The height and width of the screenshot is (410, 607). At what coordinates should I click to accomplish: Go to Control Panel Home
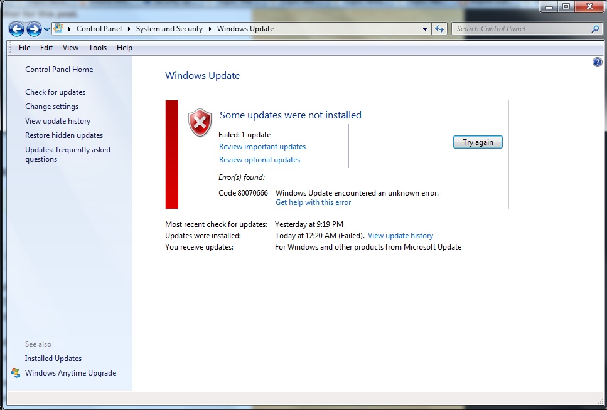pyautogui.click(x=59, y=70)
